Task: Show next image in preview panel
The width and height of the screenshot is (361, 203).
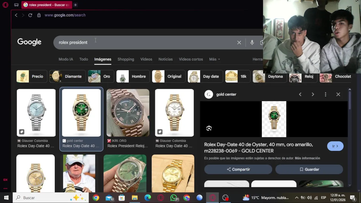Action: 313,94
